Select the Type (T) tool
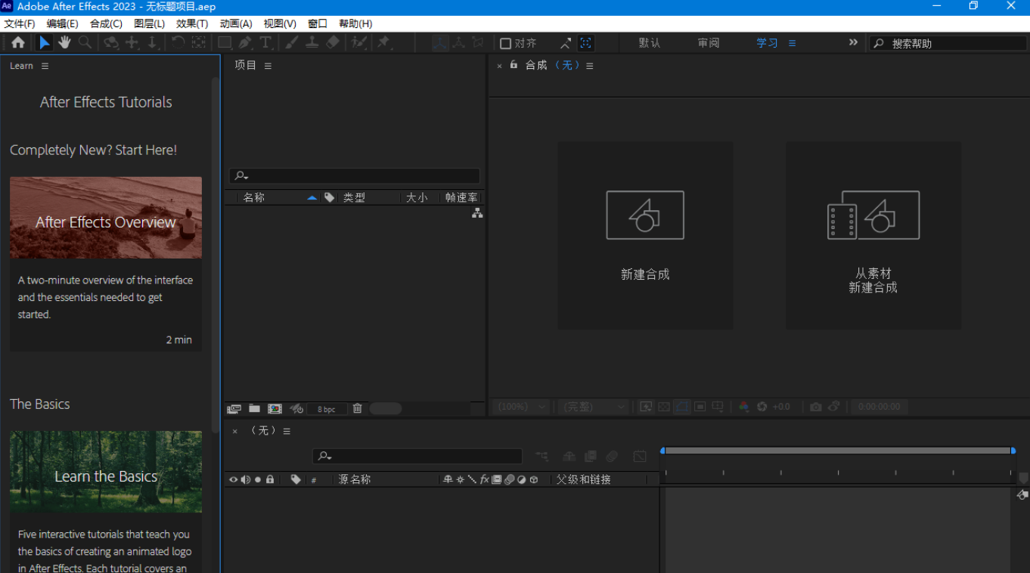This screenshot has height=573, width=1030. [x=265, y=42]
